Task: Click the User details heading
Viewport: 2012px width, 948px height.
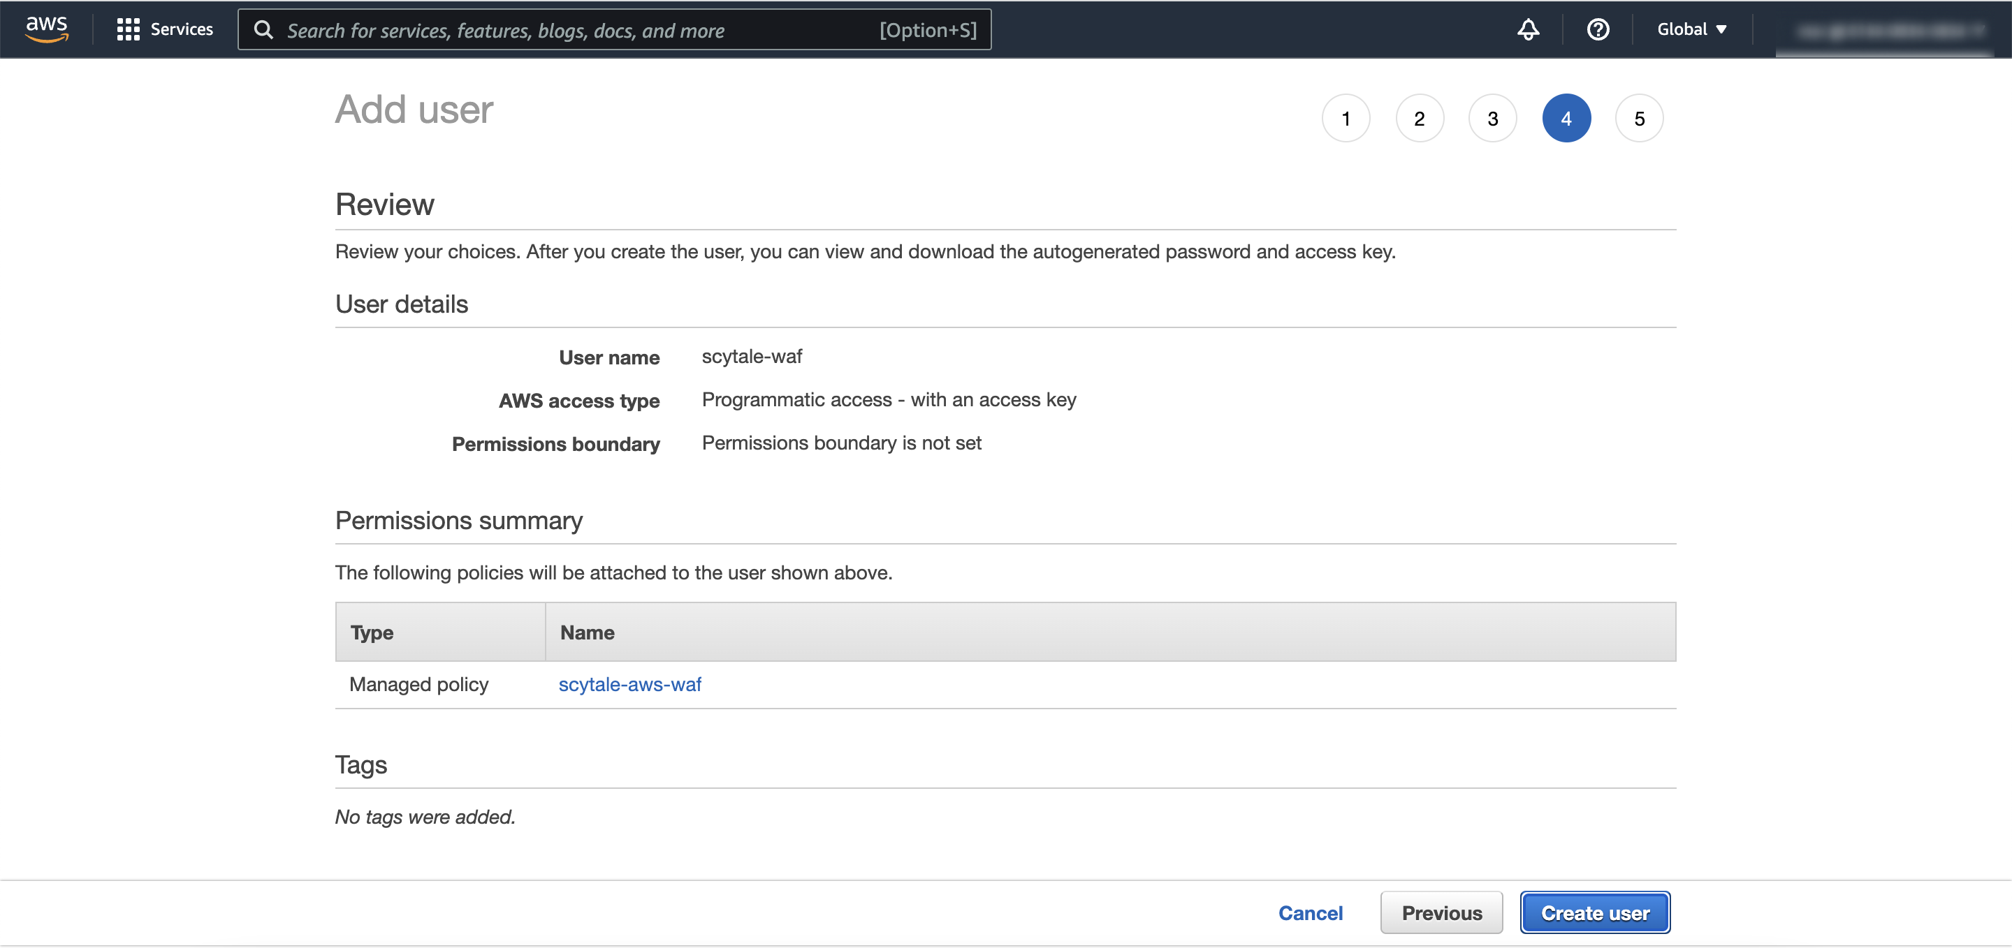Action: point(402,304)
